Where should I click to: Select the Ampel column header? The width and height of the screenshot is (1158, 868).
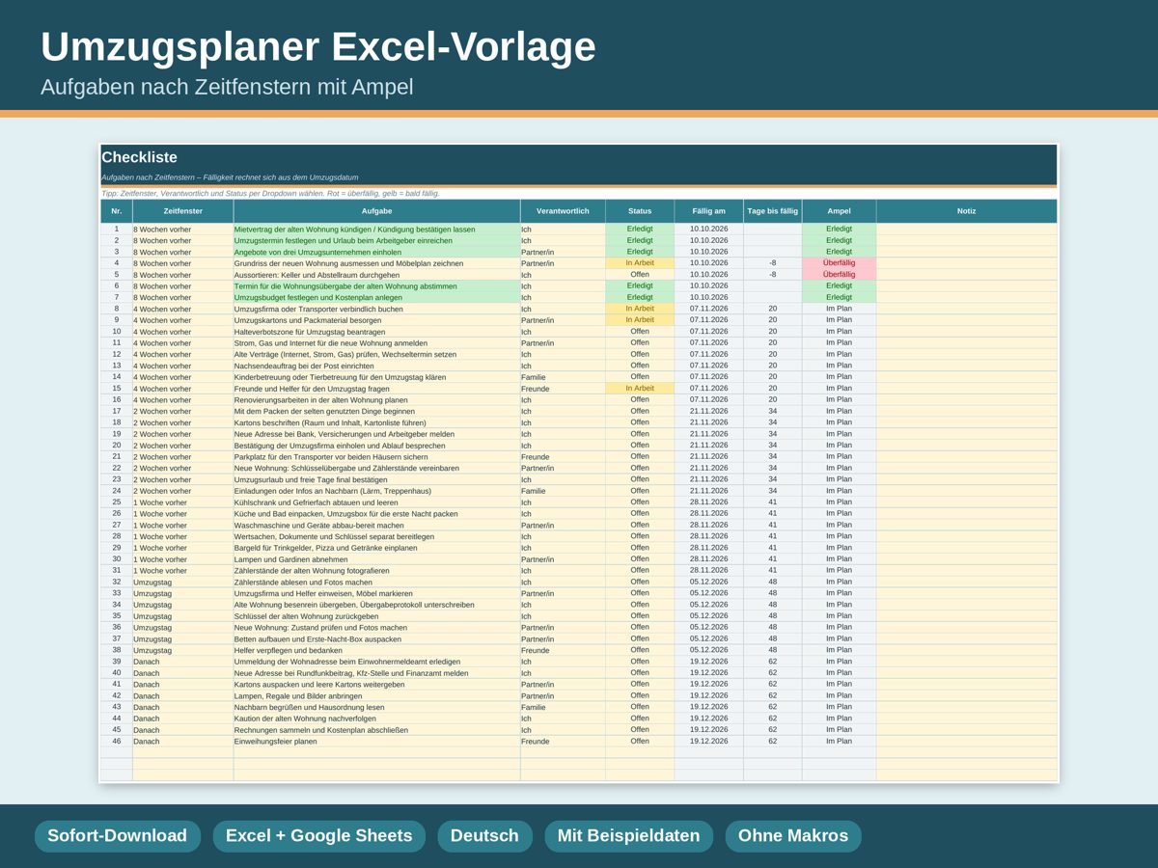839,211
